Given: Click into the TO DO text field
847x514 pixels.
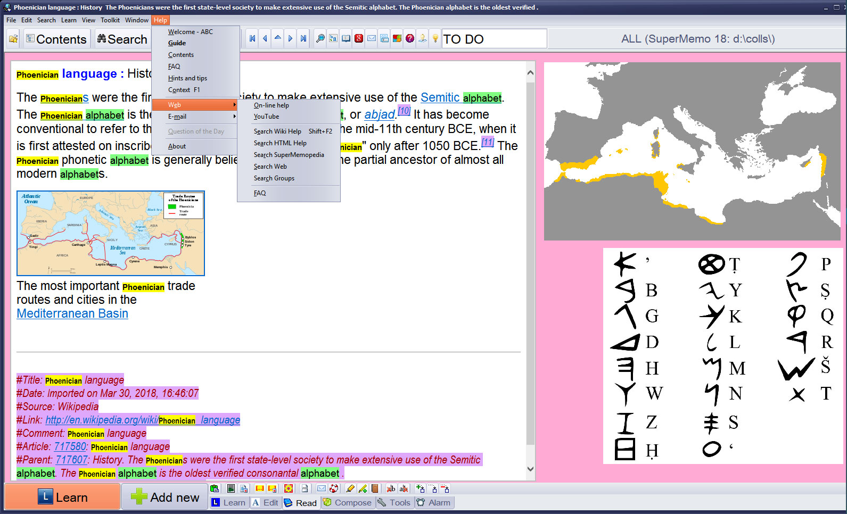Looking at the screenshot, I should [494, 39].
